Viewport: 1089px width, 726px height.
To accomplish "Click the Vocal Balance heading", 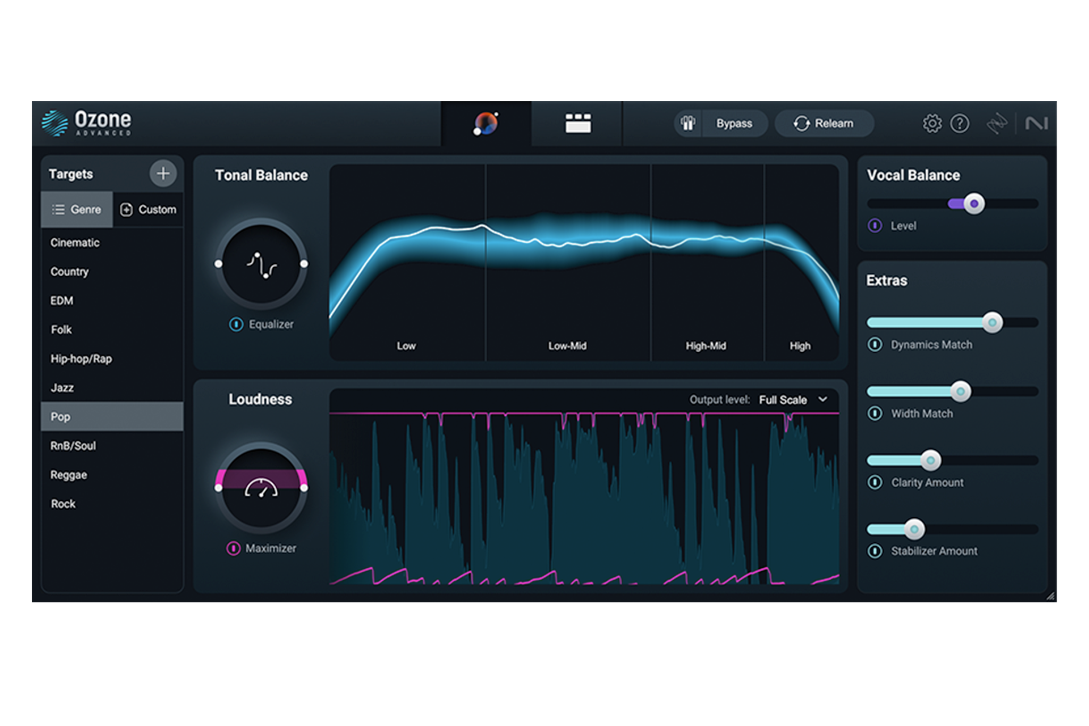I will [x=913, y=175].
